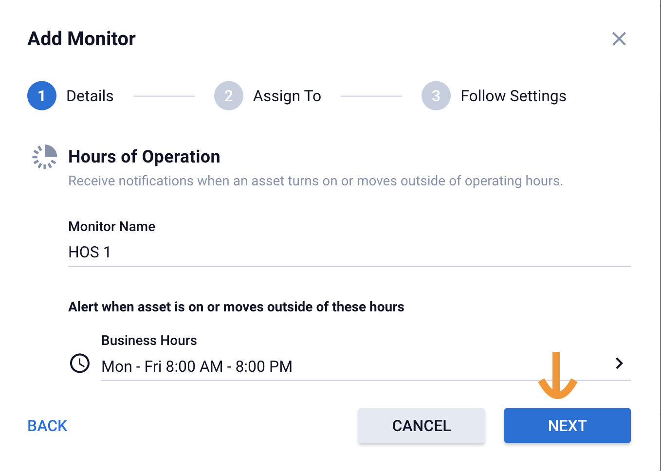Click the Hours of Operation heading
The height and width of the screenshot is (471, 661).
pyautogui.click(x=144, y=157)
